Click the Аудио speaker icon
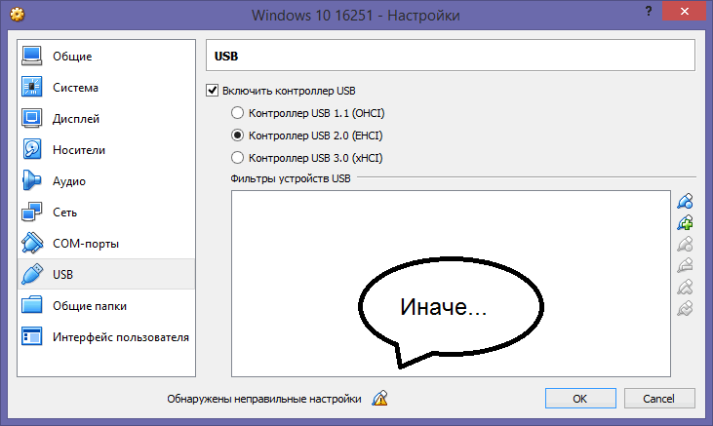Viewport: 713px width, 426px height. pyautogui.click(x=32, y=180)
